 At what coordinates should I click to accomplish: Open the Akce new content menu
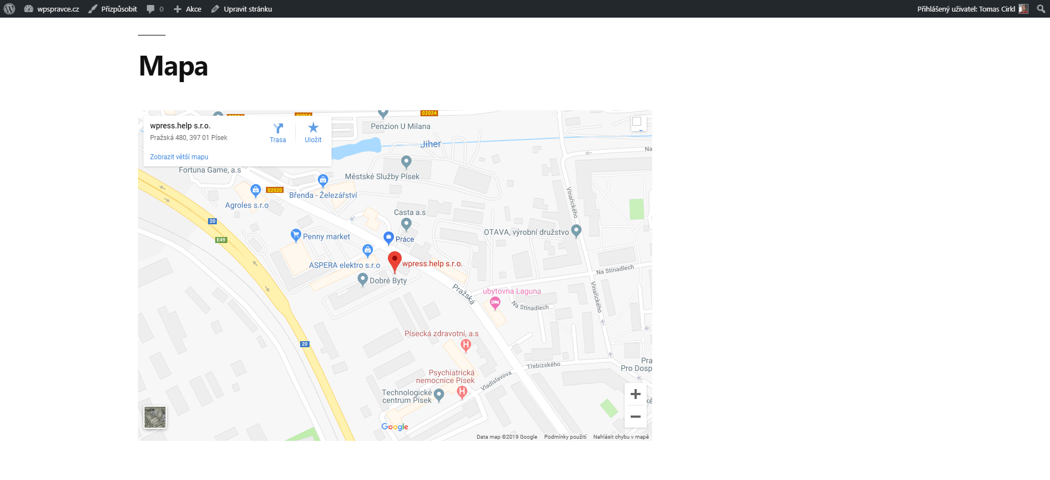188,9
